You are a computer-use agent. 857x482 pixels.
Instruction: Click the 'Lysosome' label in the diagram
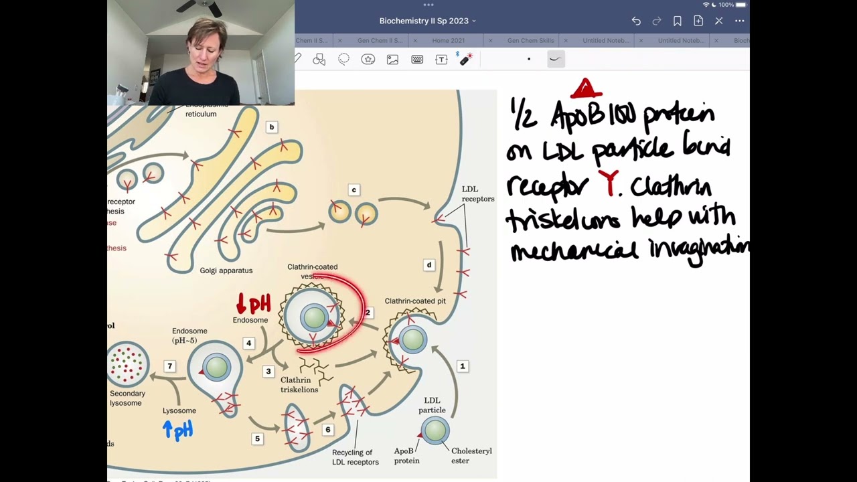[179, 410]
